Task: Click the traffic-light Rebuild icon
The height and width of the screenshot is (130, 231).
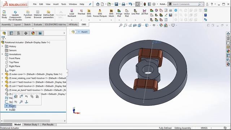Action: pyautogui.click(x=145, y=4)
